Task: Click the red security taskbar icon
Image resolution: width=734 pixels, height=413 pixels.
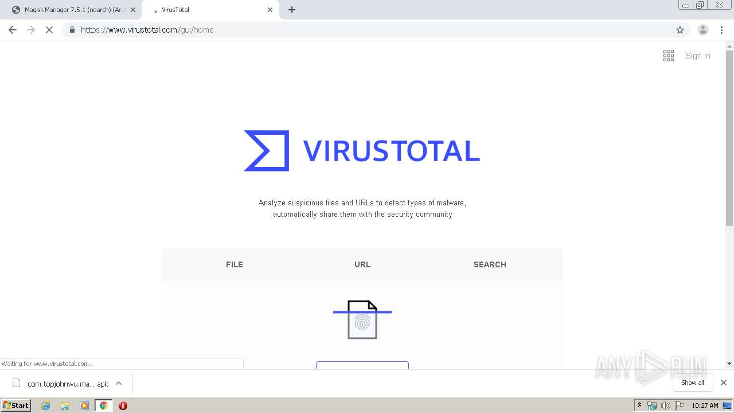Action: coord(123,406)
